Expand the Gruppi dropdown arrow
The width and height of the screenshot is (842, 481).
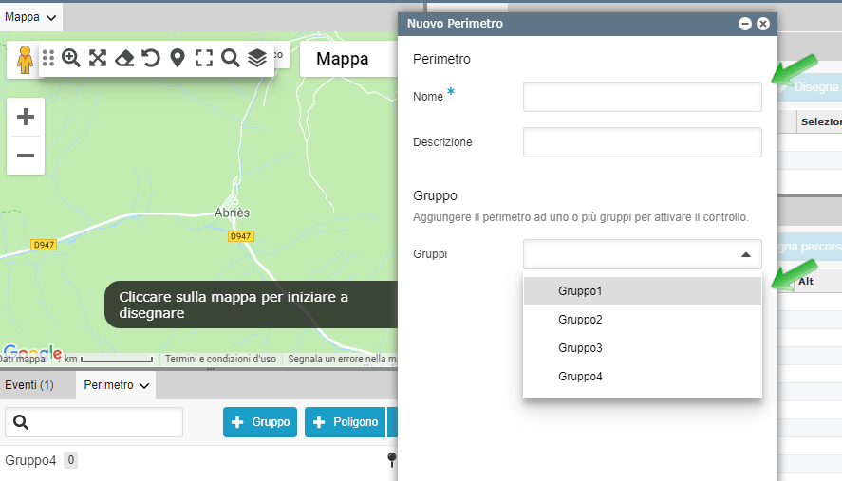point(745,254)
